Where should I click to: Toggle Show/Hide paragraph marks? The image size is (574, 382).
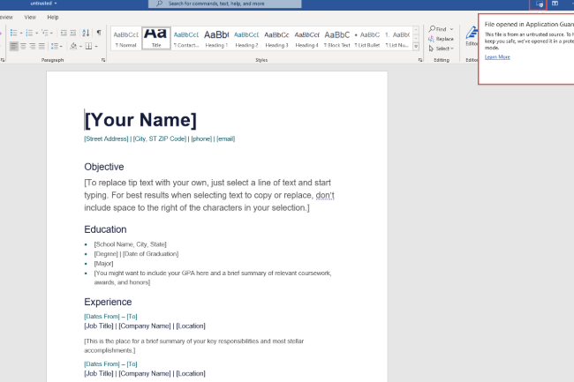[x=98, y=33]
